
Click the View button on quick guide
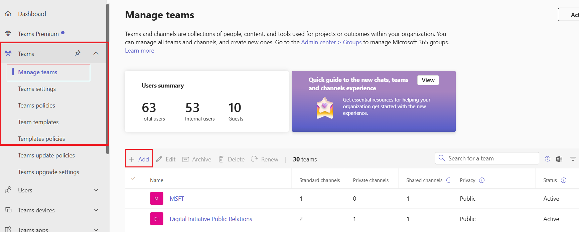(x=428, y=80)
